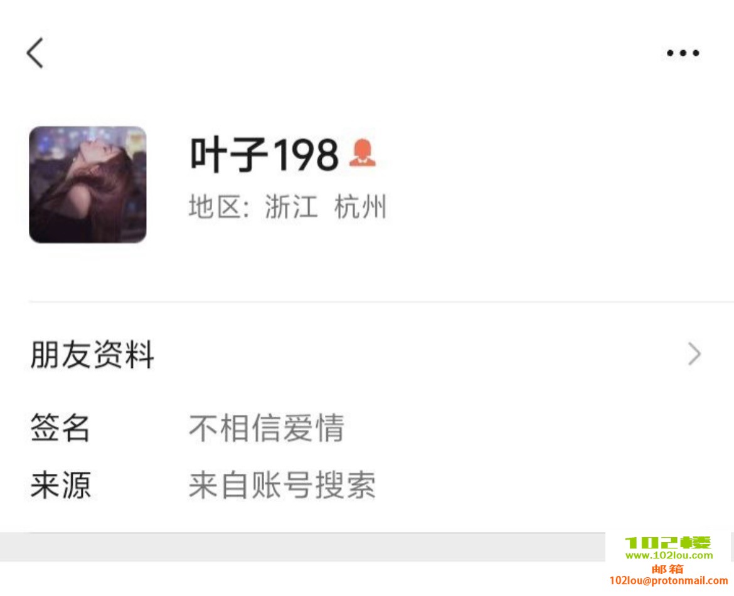Expand the 朋友资料 chevron arrow
Viewport: 734px width, 596px height.
[694, 354]
